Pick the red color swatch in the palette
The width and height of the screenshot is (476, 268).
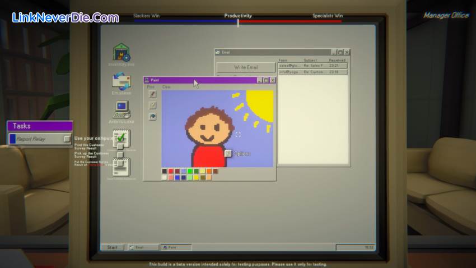coord(171,171)
